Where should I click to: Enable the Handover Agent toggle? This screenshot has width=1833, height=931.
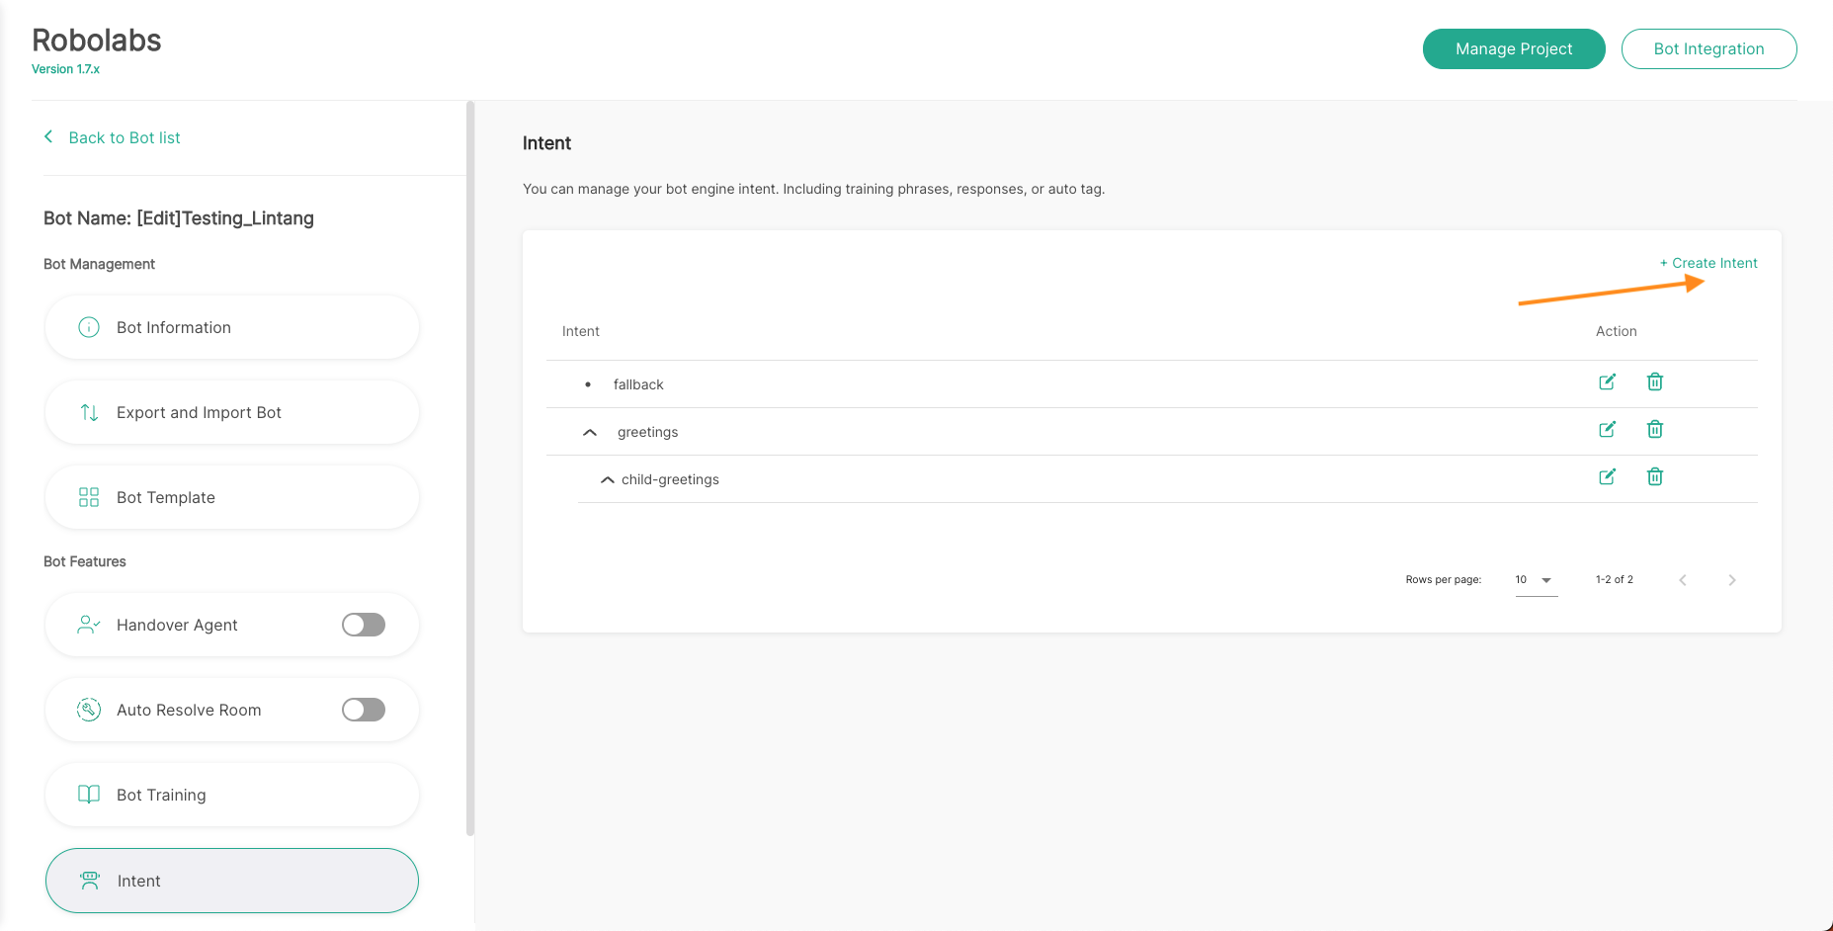click(x=364, y=625)
